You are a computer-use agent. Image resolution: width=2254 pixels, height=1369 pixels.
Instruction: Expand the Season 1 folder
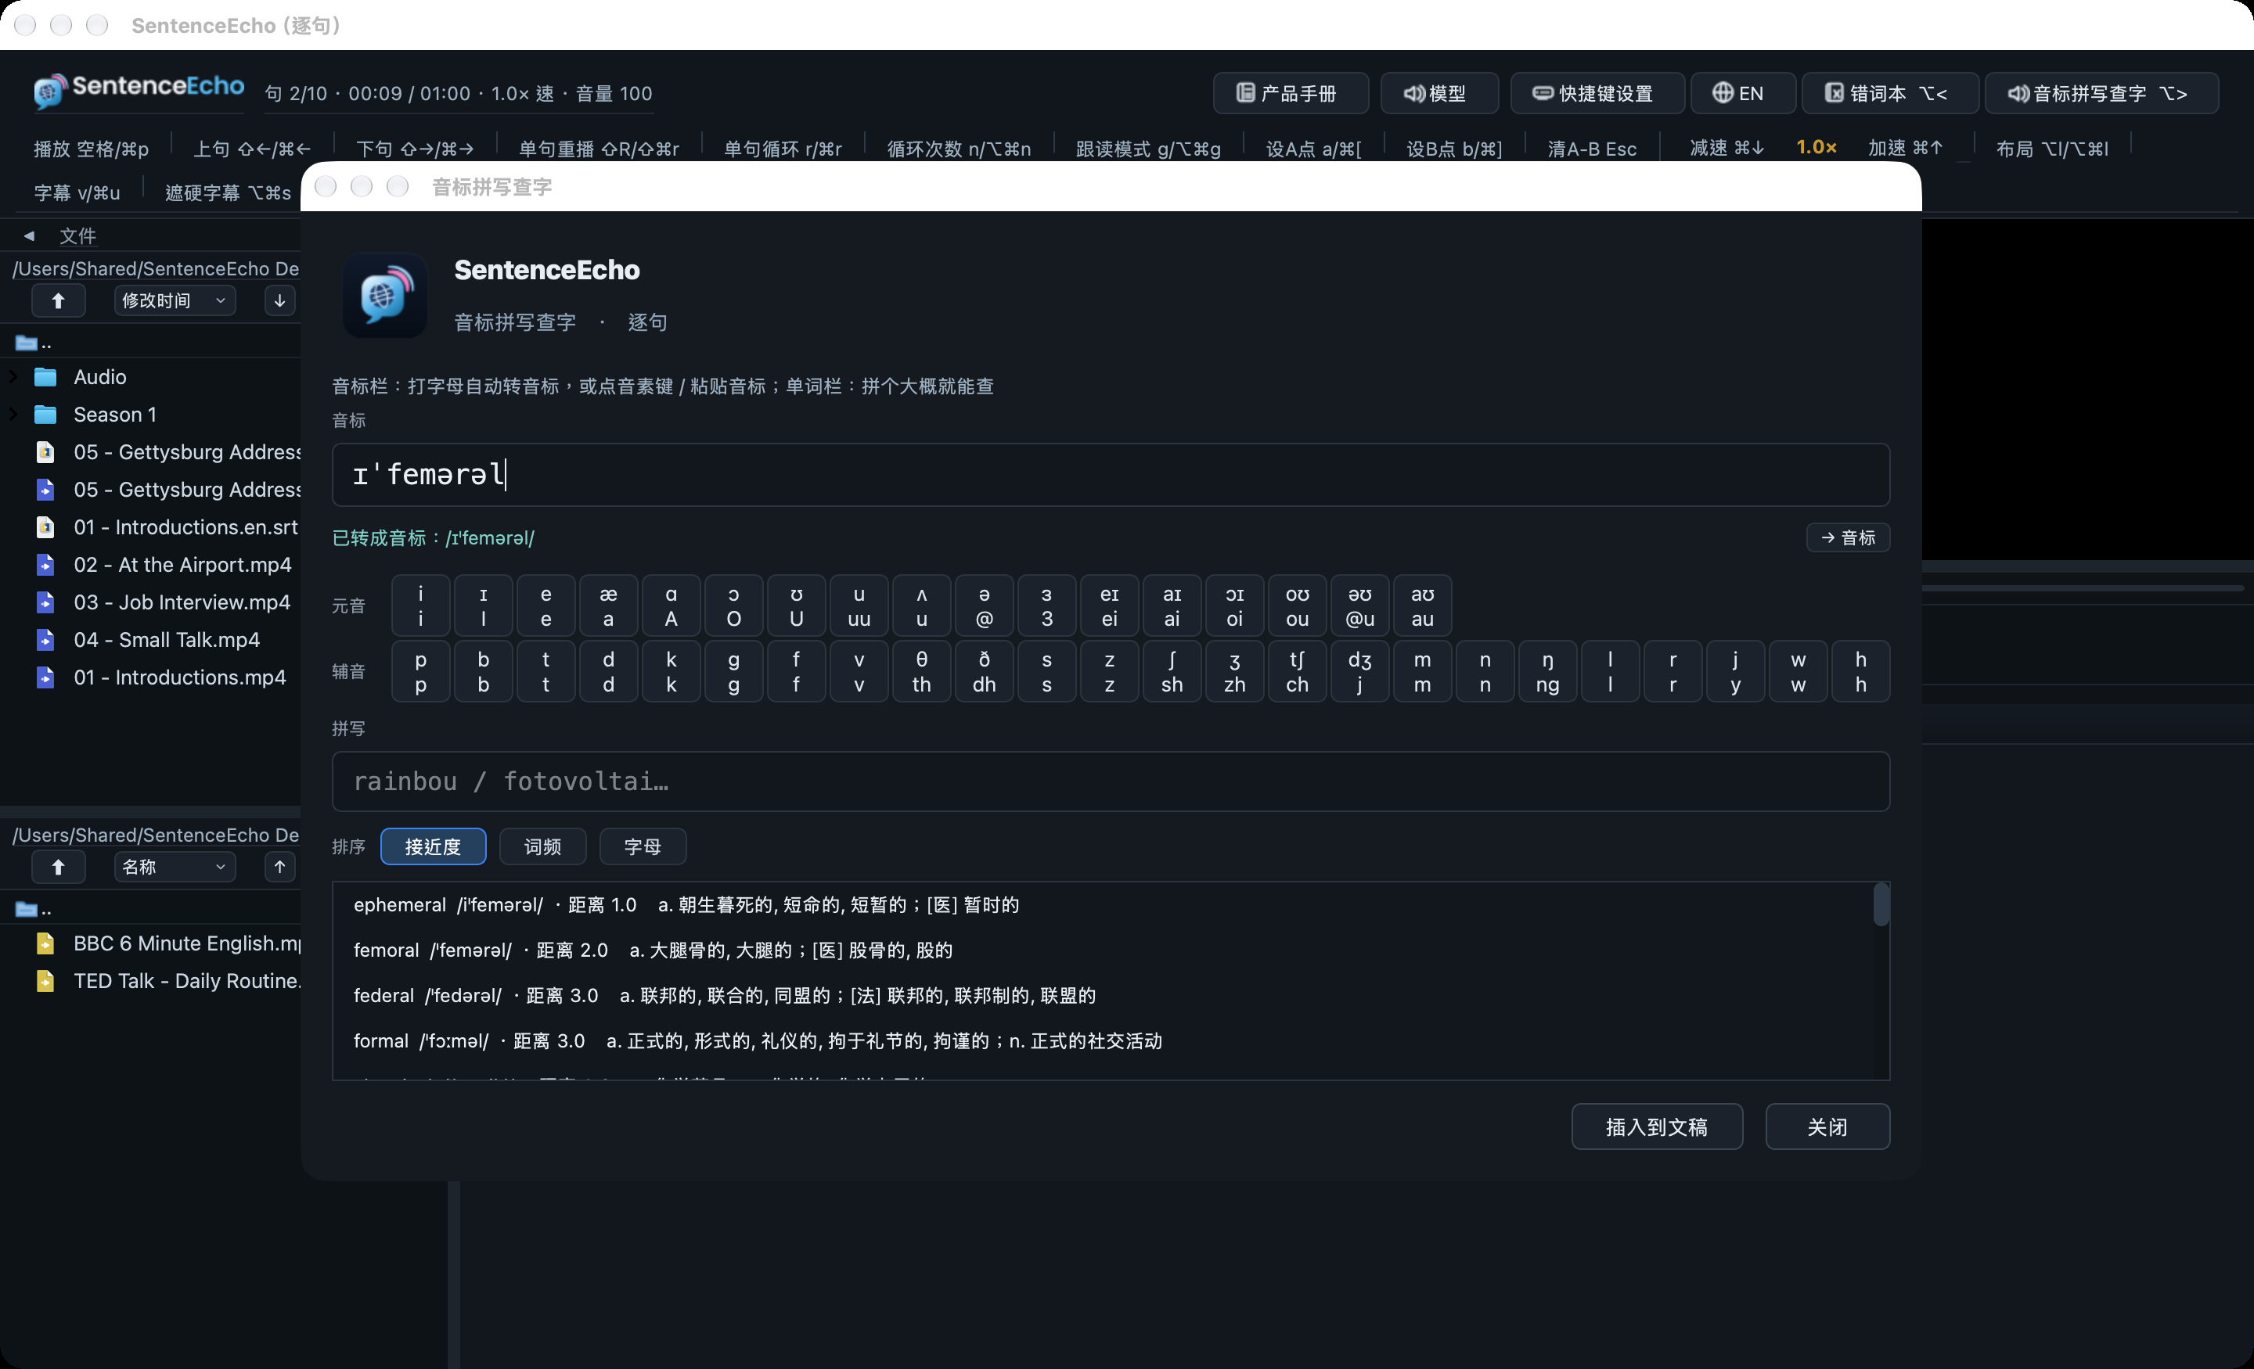[13, 415]
